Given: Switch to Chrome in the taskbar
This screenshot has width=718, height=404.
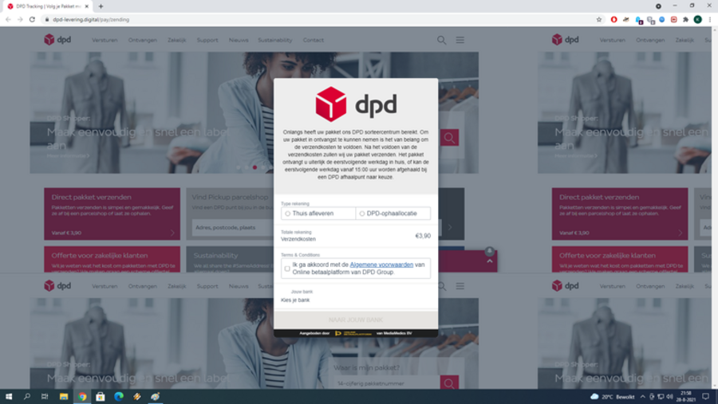Looking at the screenshot, I should point(82,397).
